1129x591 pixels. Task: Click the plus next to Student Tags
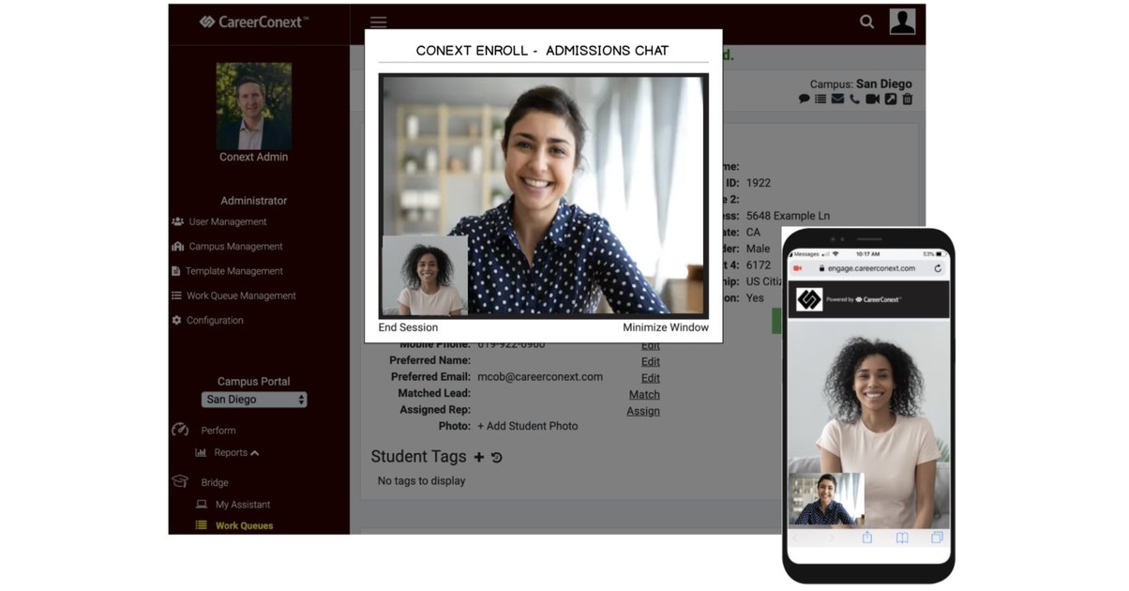pyautogui.click(x=478, y=457)
